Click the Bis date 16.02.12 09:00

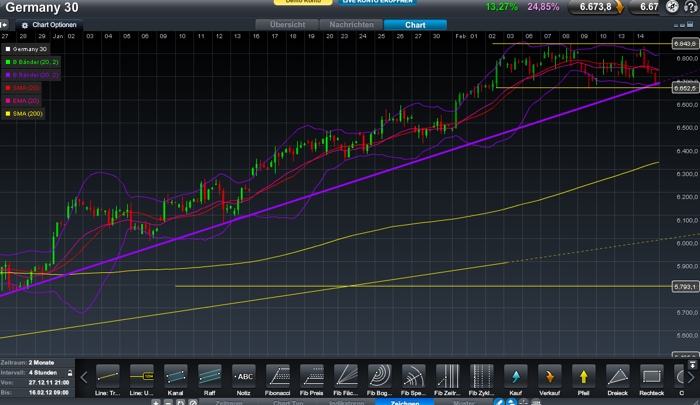tap(49, 393)
